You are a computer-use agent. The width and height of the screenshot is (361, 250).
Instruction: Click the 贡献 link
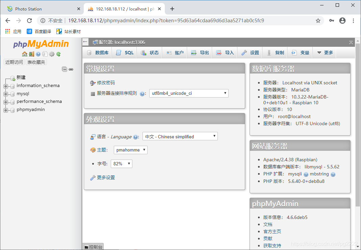point(268,239)
